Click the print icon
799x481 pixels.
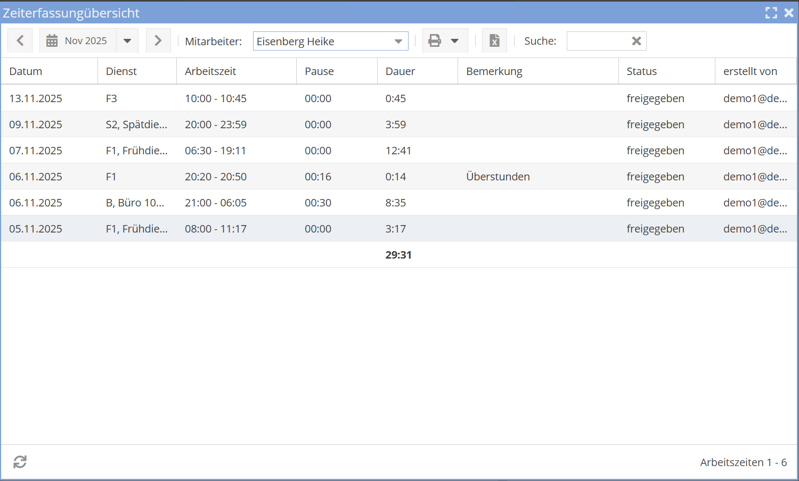(435, 41)
